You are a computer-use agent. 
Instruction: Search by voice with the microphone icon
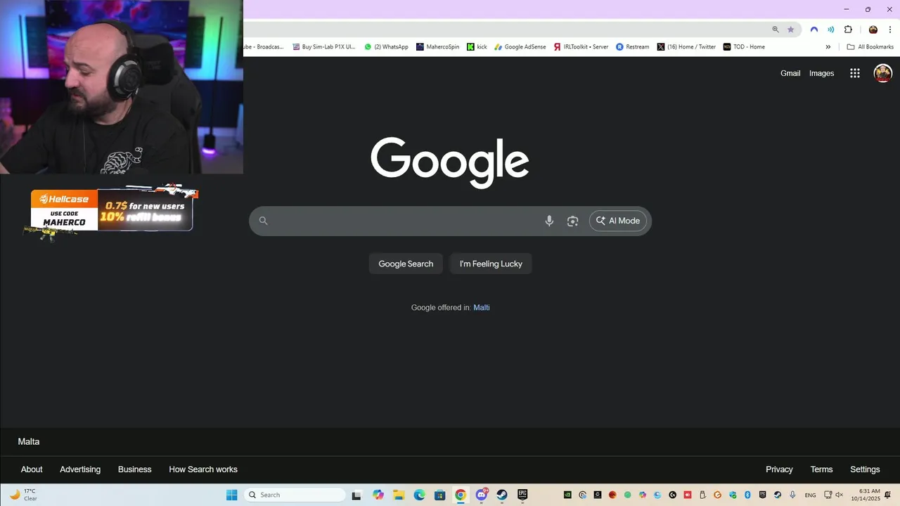[x=549, y=221]
